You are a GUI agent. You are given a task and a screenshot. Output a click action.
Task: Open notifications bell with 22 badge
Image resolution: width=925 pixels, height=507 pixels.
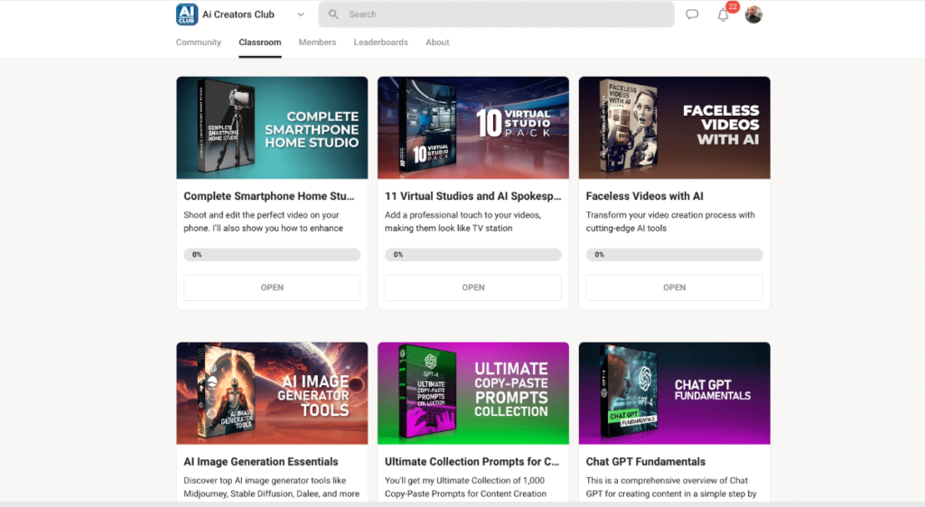click(x=724, y=14)
